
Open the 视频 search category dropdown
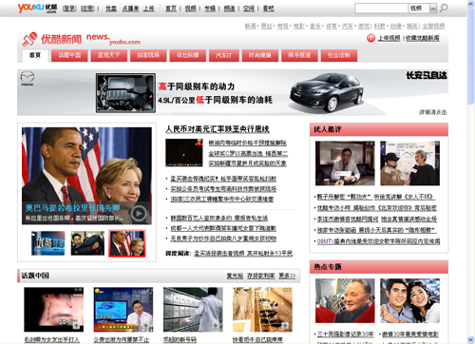tap(433, 9)
